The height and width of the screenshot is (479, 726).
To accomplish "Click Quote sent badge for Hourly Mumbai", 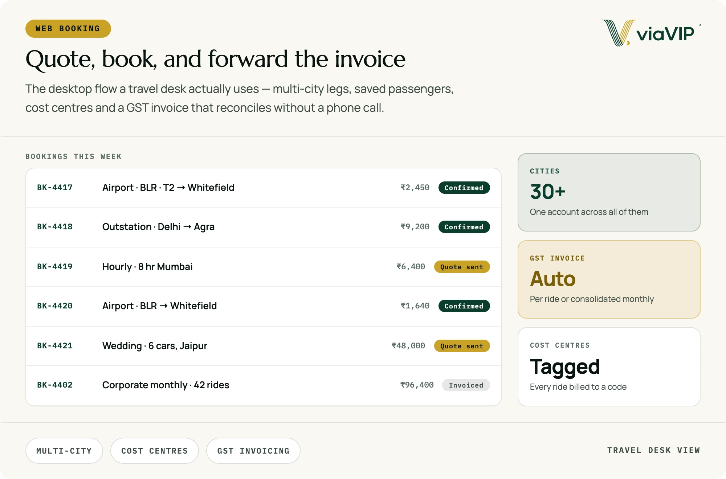I will (462, 267).
